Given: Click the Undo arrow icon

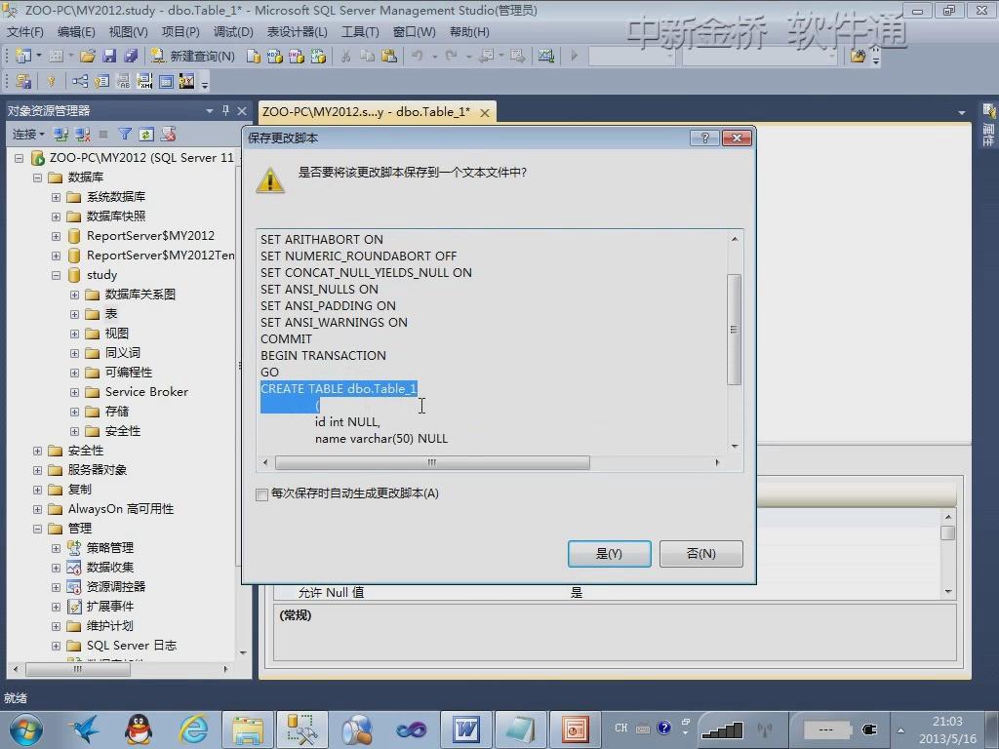Looking at the screenshot, I should 418,56.
